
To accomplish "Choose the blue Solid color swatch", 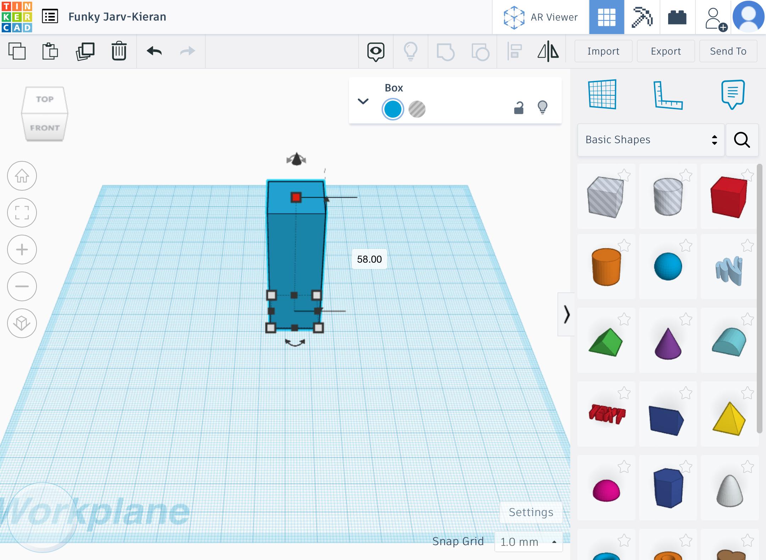I will (x=393, y=109).
